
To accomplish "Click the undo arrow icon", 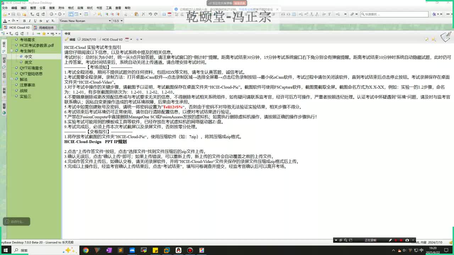I will tap(150, 14).
